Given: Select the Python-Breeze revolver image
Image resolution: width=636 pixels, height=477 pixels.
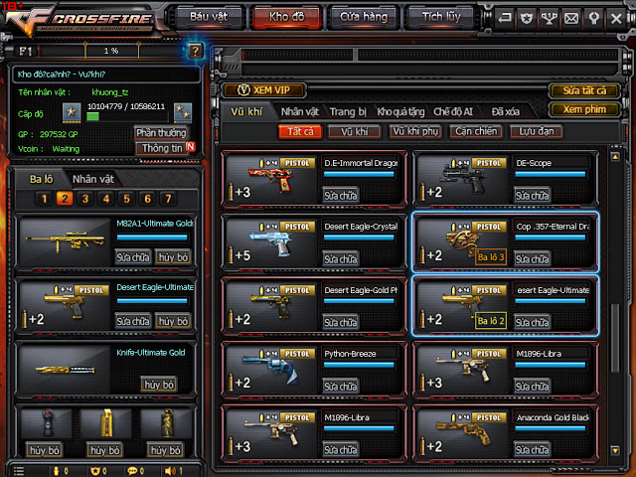Looking at the screenshot, I should [271, 370].
